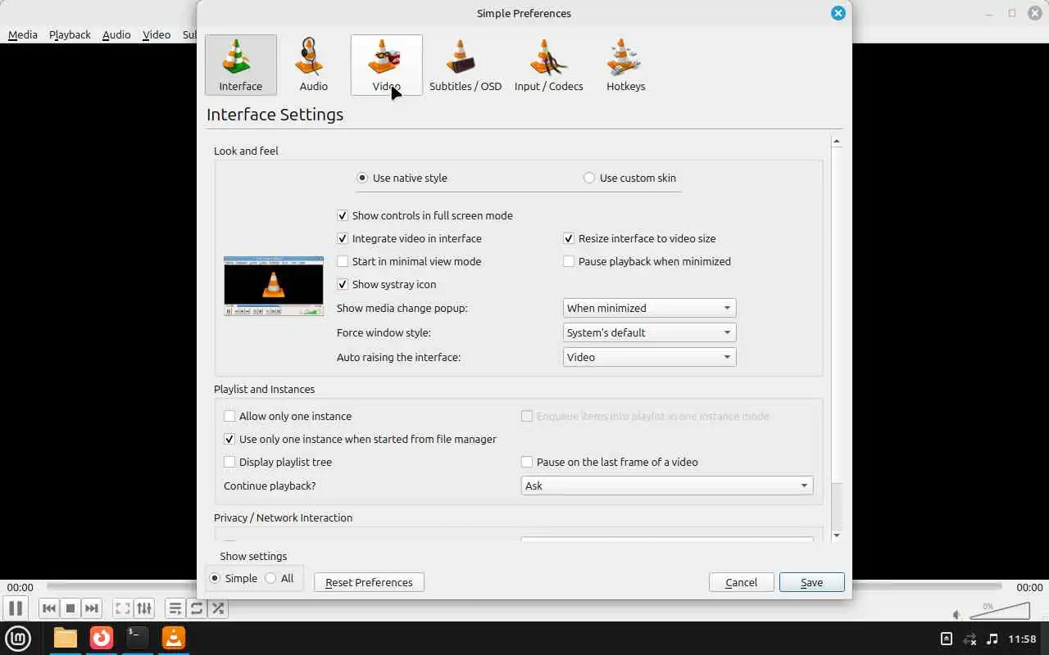Click the preferences scrollbar up arrow

coord(837,142)
